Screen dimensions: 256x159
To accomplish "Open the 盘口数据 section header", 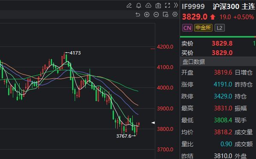I will coord(218,62).
